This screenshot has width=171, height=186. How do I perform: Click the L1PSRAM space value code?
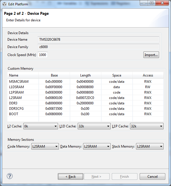point(117,92)
